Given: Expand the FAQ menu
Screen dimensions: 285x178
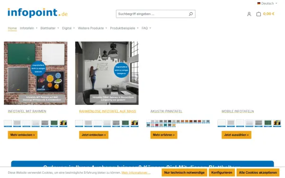Looking at the screenshot, I should click(146, 28).
